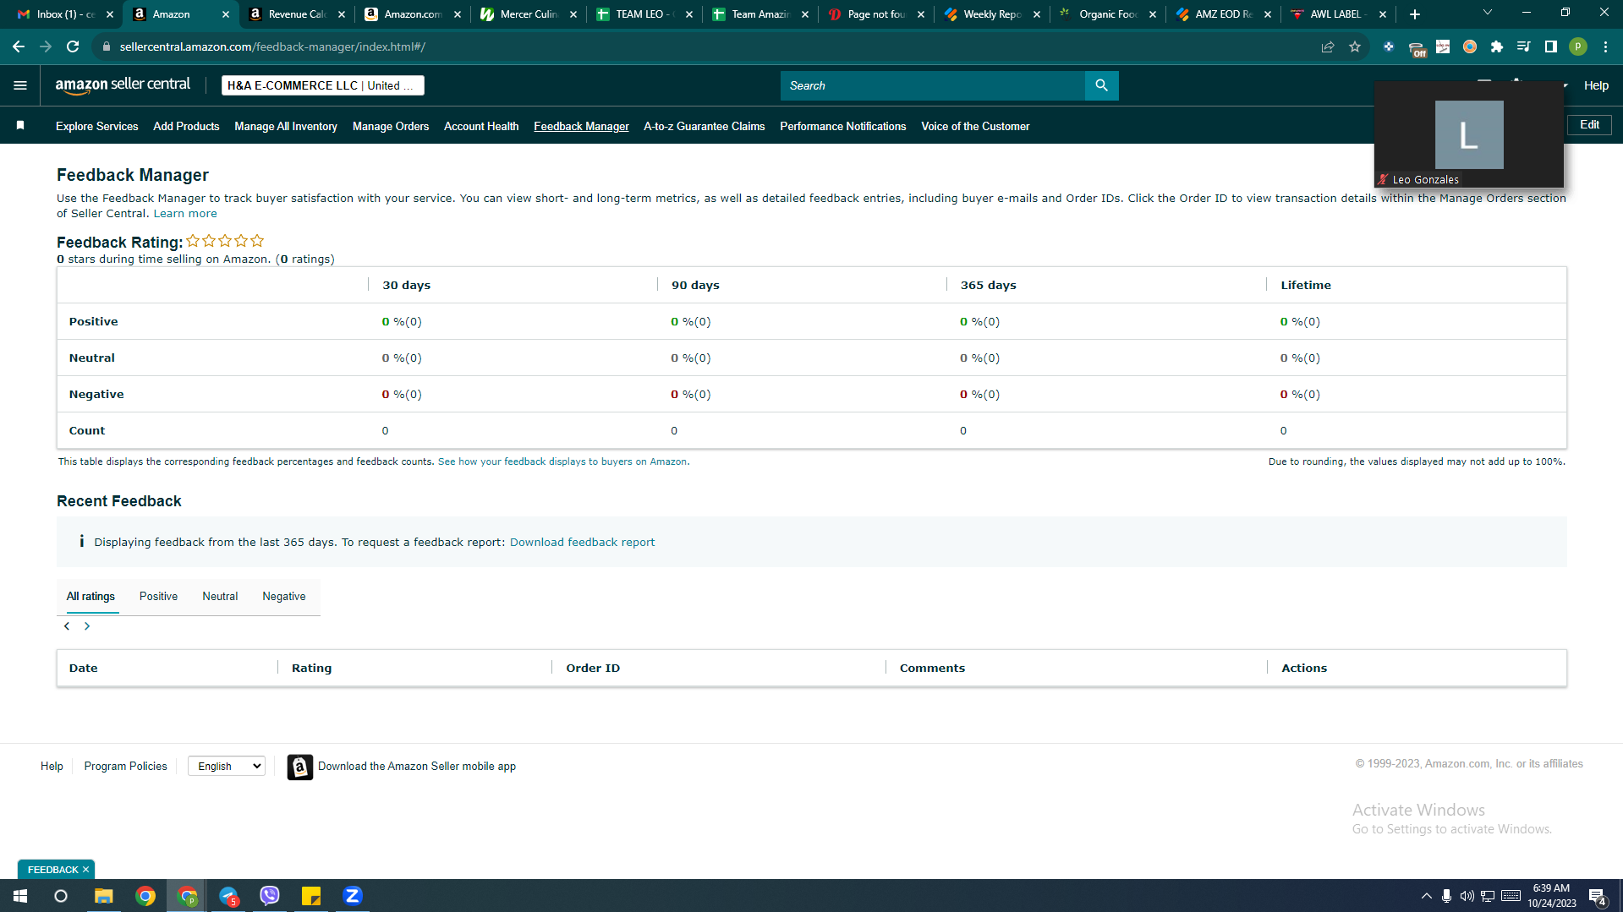This screenshot has width=1623, height=912.
Task: Reload the page with refresh icon
Action: 73,46
